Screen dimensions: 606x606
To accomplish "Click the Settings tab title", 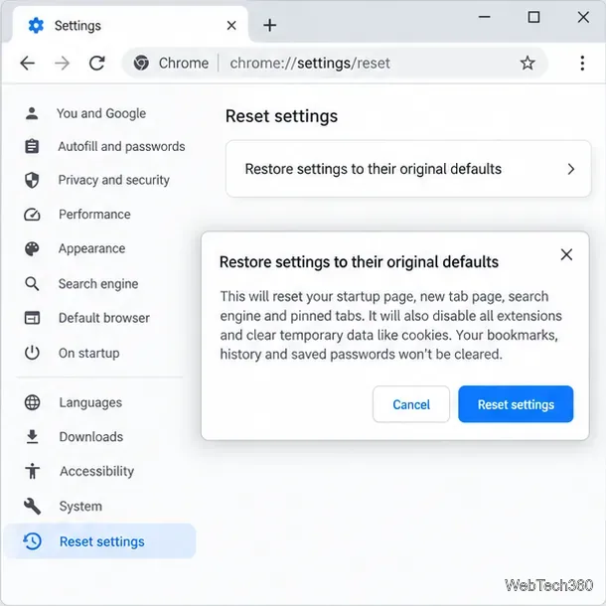I will pyautogui.click(x=77, y=26).
